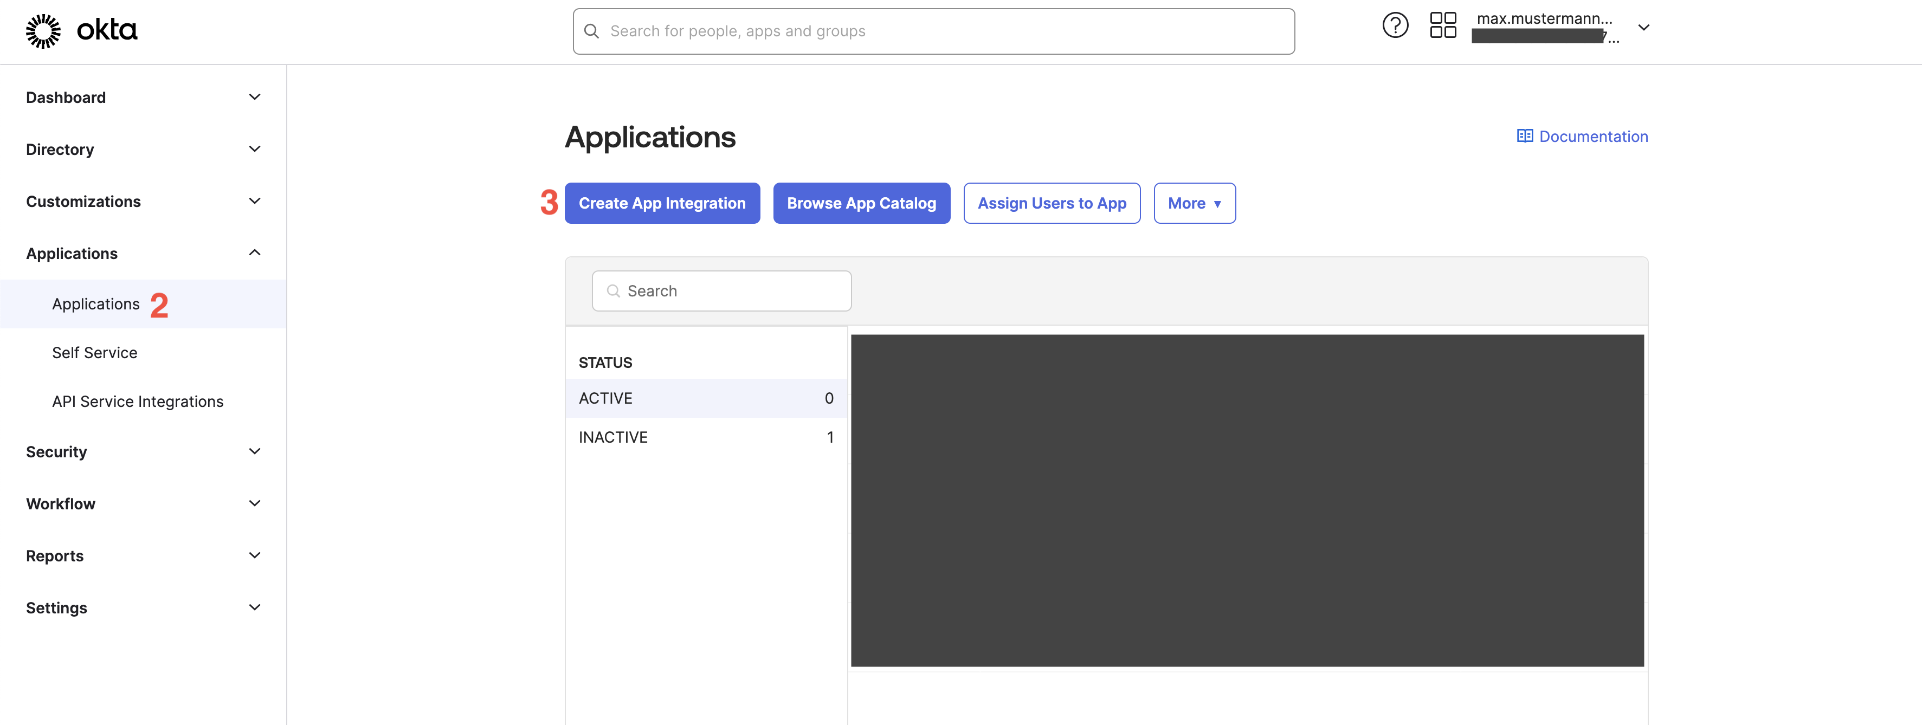Screen dimensions: 1922x725
Task: Open the More dropdown button
Action: [x=1194, y=204]
